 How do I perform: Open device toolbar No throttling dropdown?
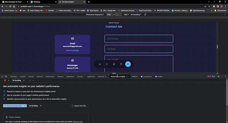(x=136, y=14)
